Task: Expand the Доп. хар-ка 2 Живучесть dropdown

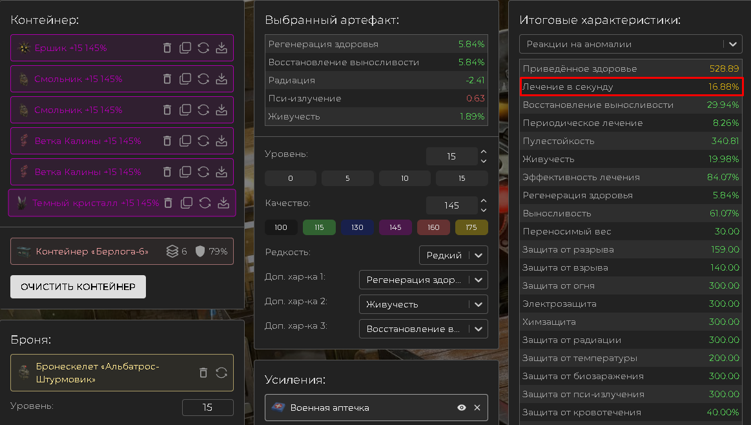Action: 423,304
